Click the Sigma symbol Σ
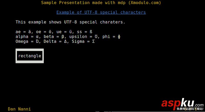The image size is (205, 112). point(93,41)
